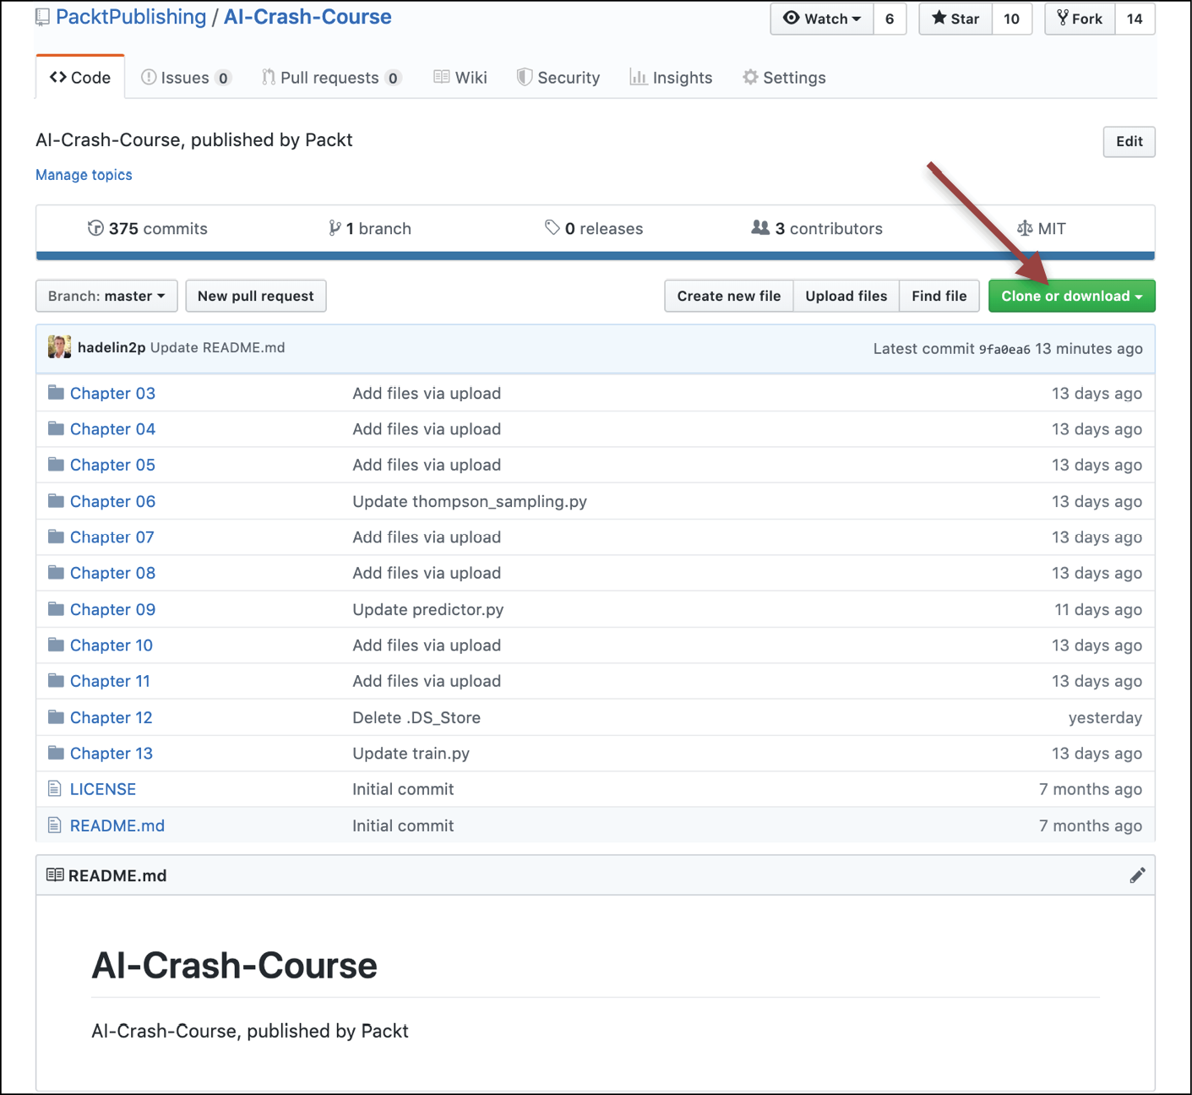Screen dimensions: 1192x1095
Task: Open the Chapter 06 folder name link
Action: 112,501
